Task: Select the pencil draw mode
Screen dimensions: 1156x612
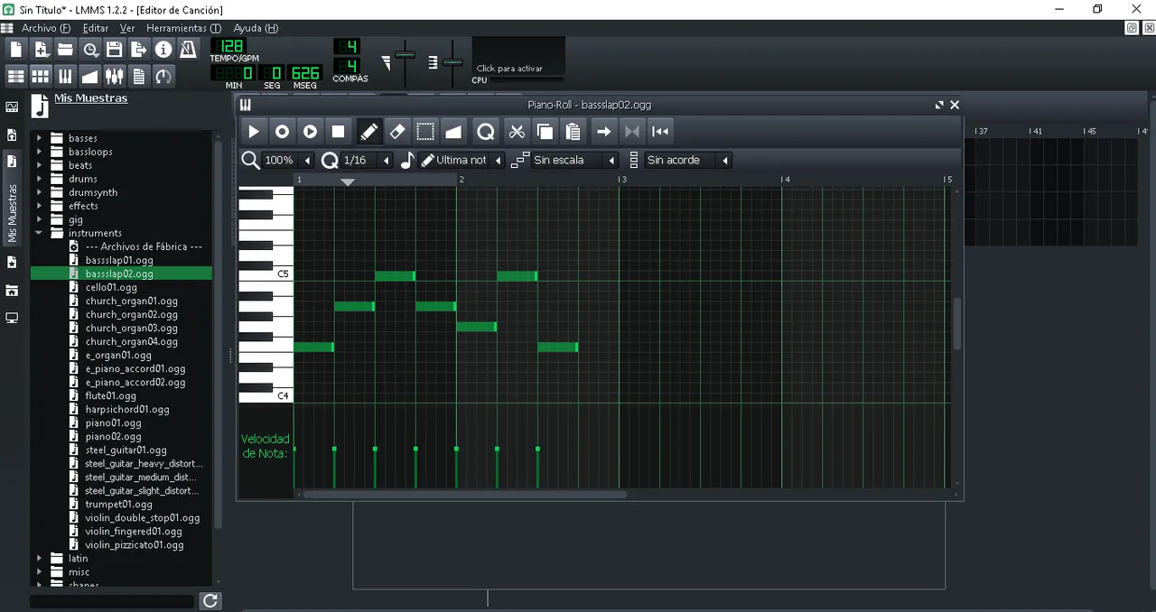Action: 368,132
